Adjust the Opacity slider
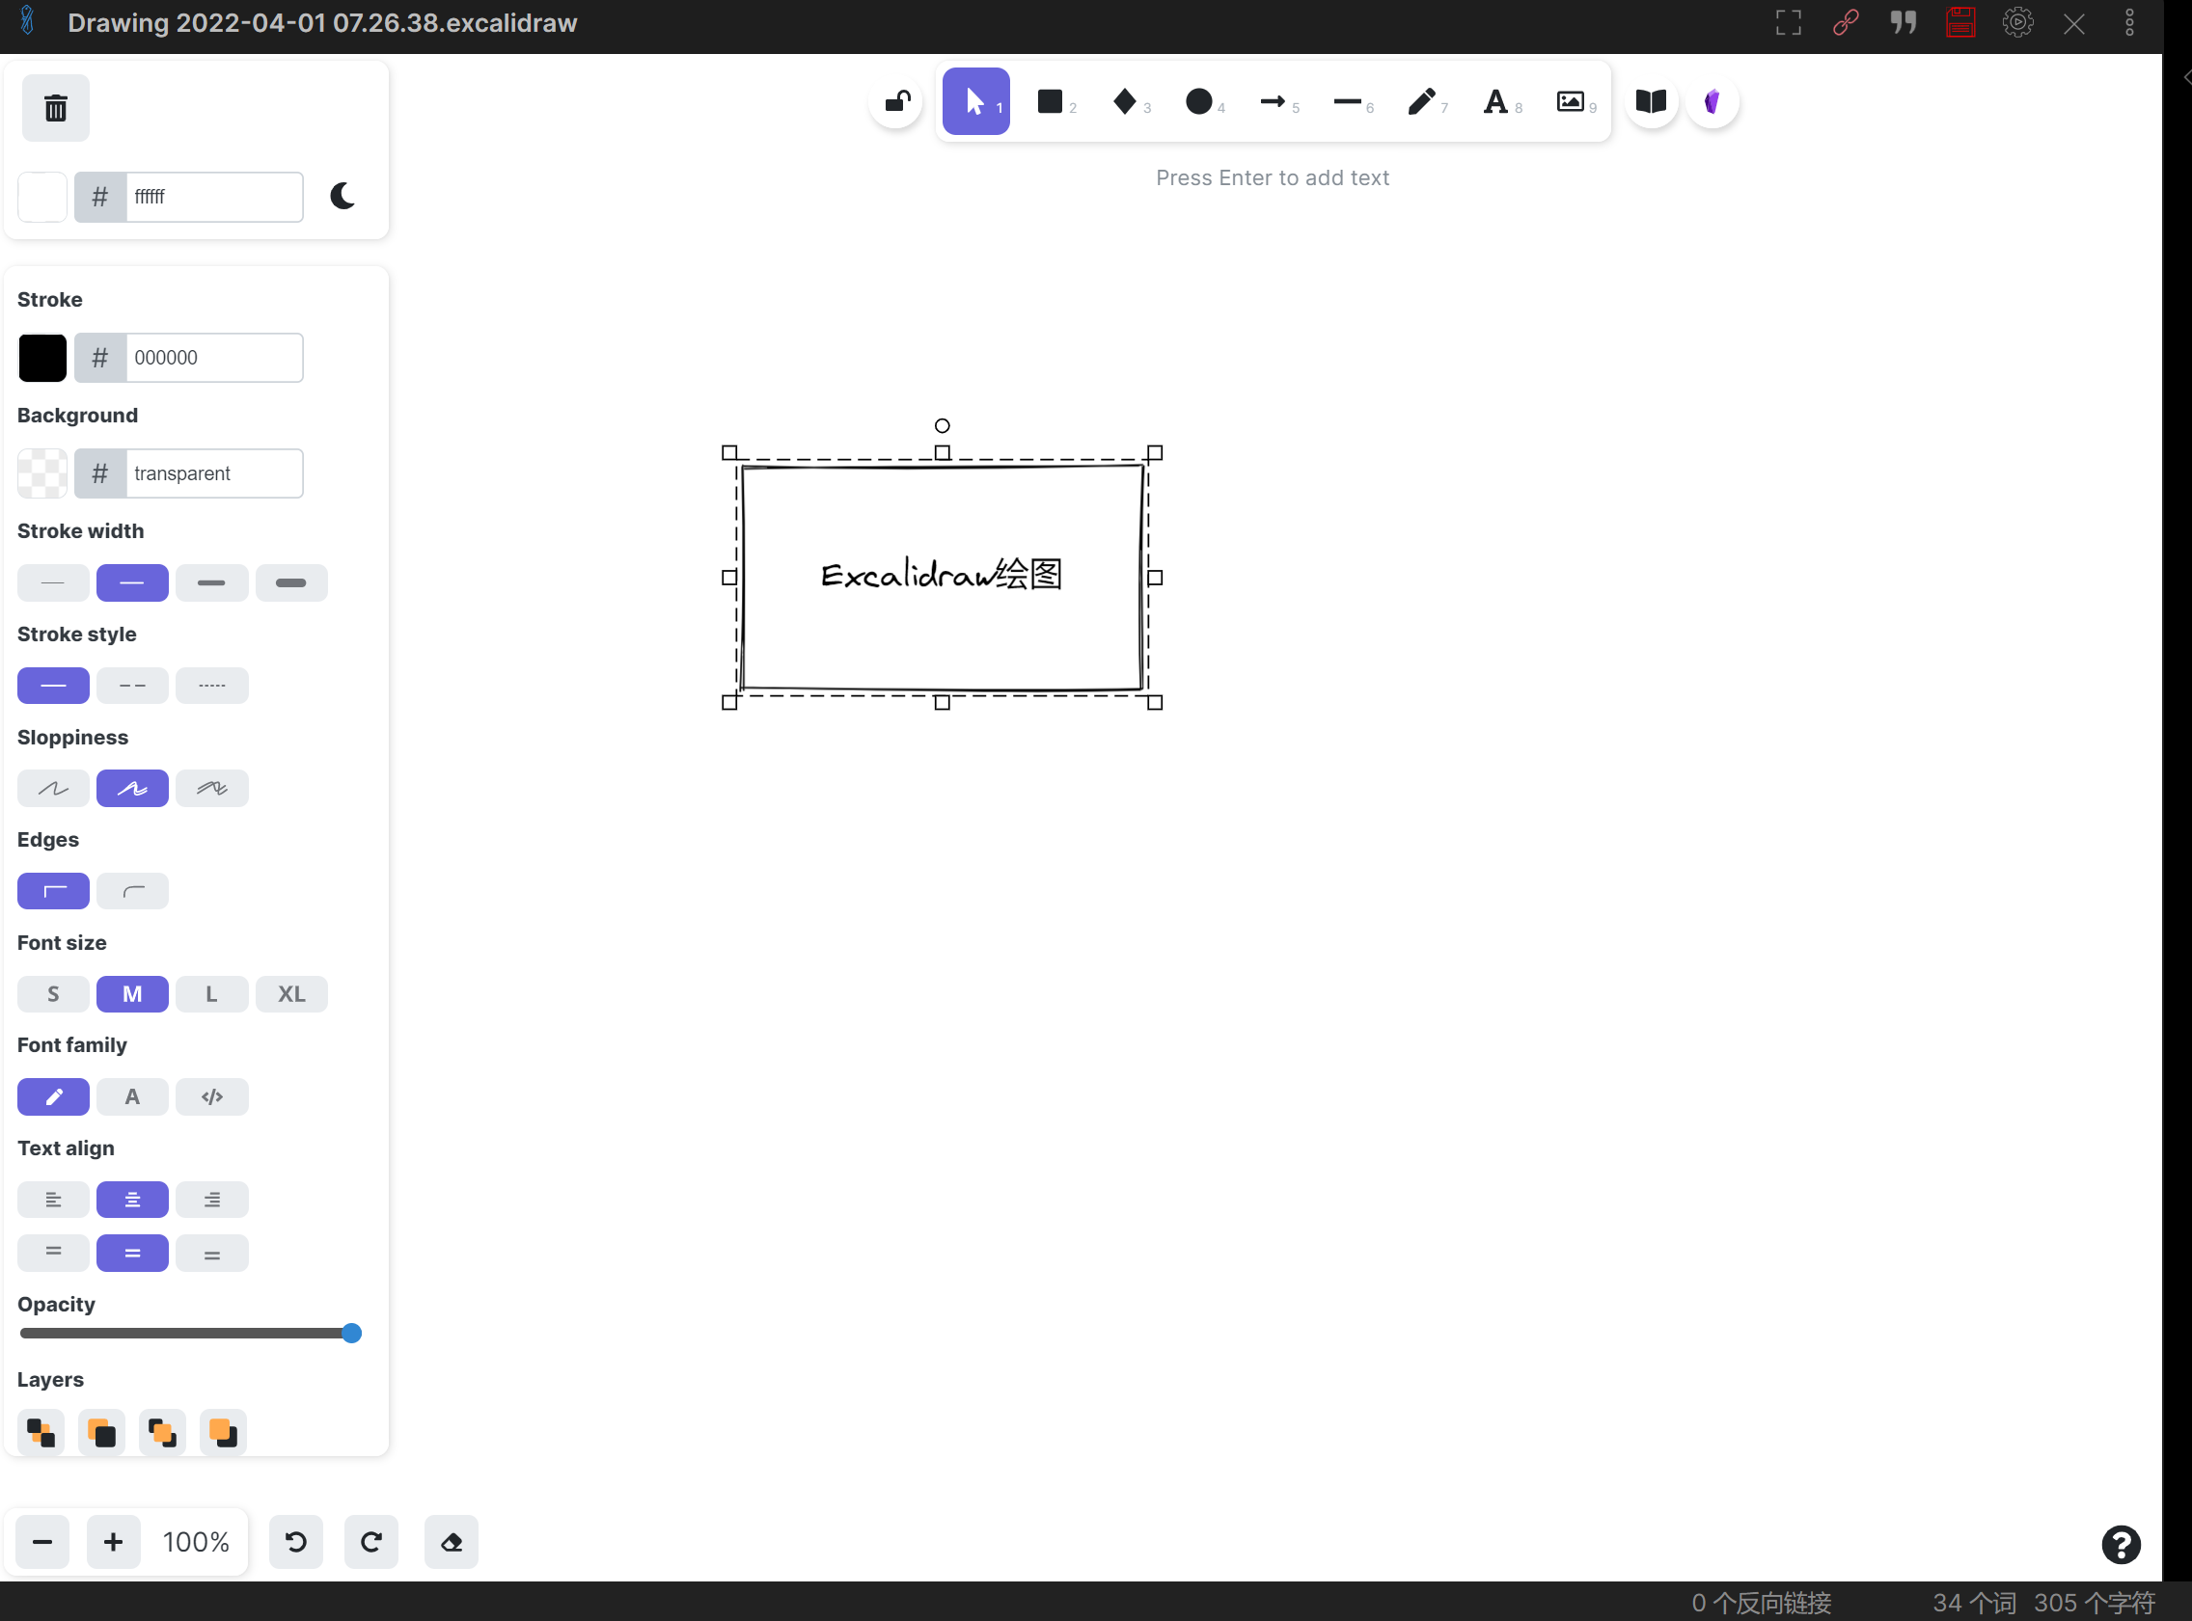Image resolution: width=2192 pixels, height=1621 pixels. (350, 1332)
